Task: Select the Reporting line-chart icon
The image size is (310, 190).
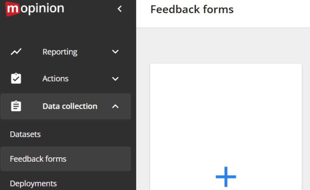Action: click(16, 52)
